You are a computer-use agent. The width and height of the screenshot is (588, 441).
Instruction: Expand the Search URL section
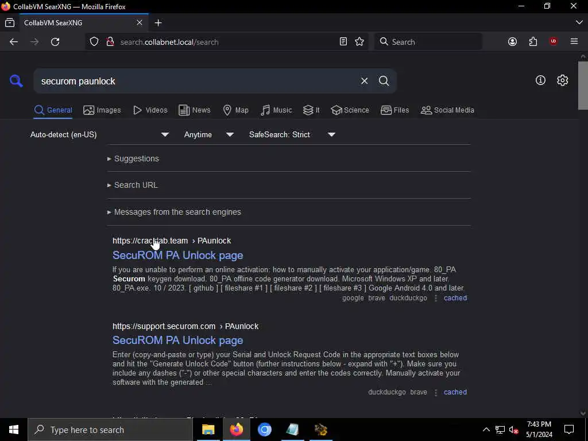click(x=133, y=185)
